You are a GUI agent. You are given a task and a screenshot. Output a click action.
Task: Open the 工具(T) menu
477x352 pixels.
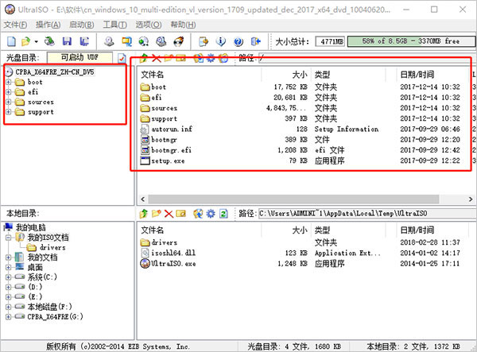[114, 25]
